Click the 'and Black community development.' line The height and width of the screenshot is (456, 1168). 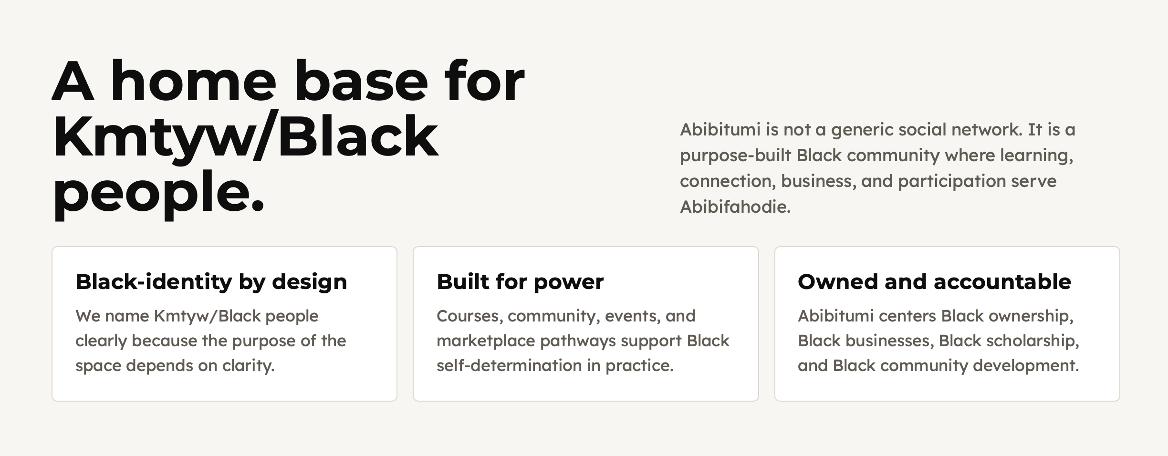939,366
